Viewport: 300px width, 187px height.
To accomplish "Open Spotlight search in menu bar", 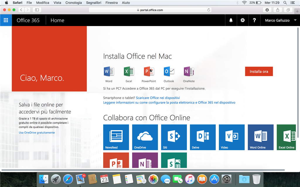I will pyautogui.click(x=285, y=3).
